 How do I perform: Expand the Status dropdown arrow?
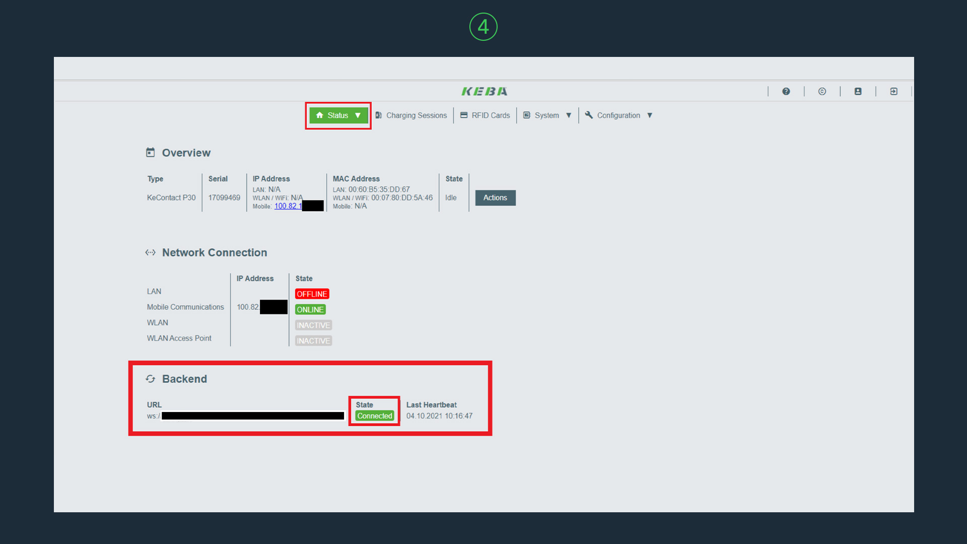(358, 115)
